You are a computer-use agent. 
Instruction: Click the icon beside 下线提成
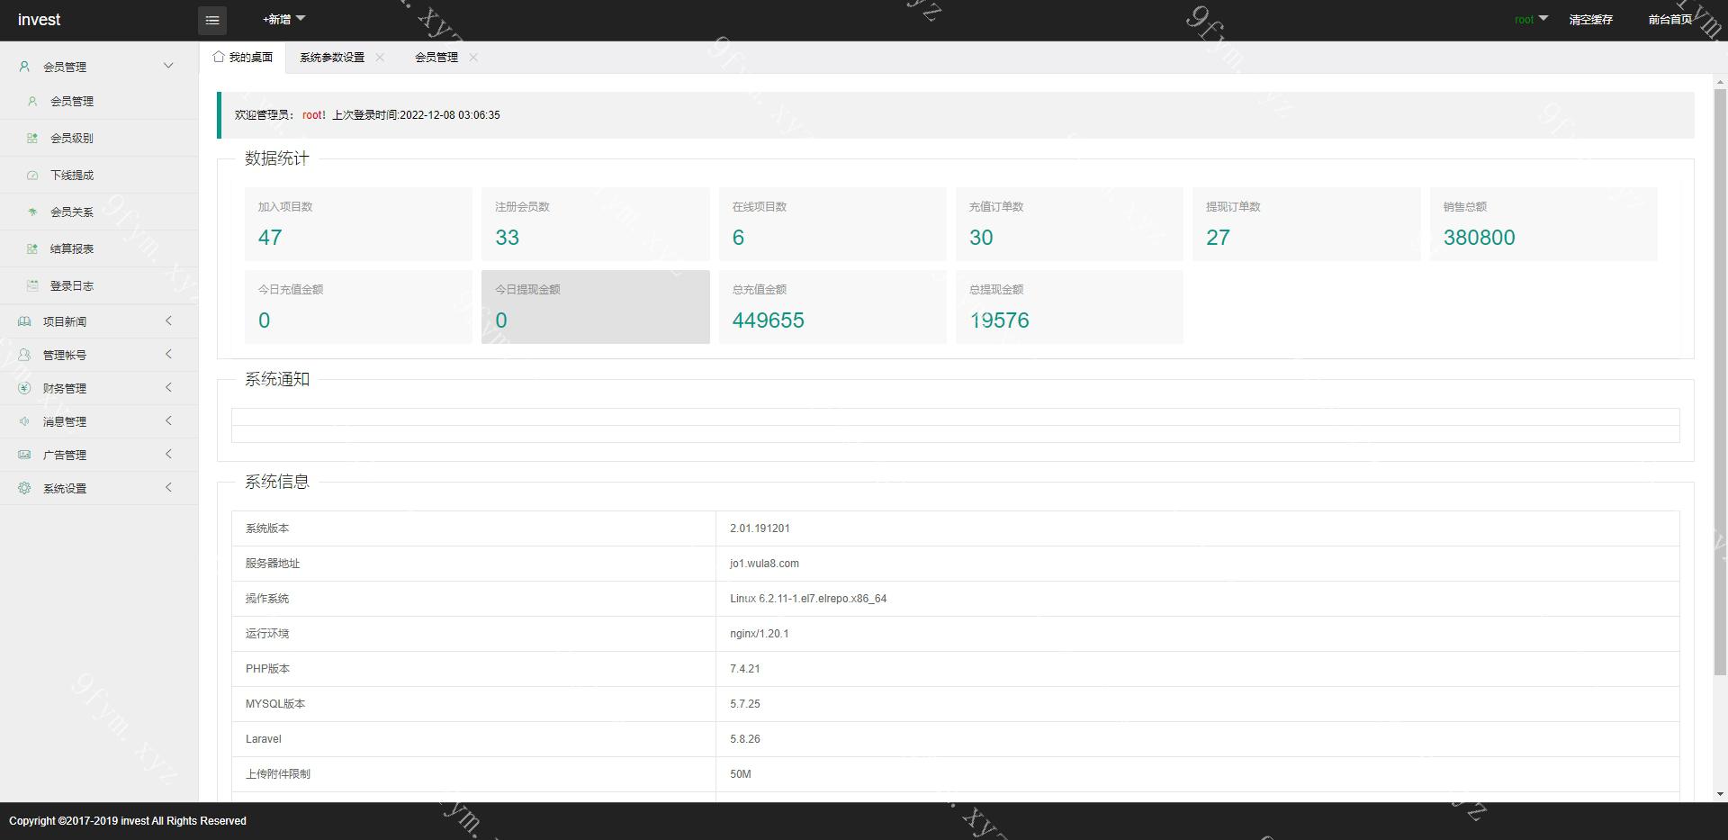(x=32, y=175)
